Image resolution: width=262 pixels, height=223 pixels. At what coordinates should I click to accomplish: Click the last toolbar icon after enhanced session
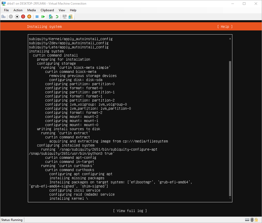tap(71, 17)
